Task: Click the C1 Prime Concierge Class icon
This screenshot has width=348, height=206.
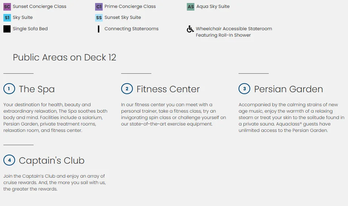Action: pos(99,7)
